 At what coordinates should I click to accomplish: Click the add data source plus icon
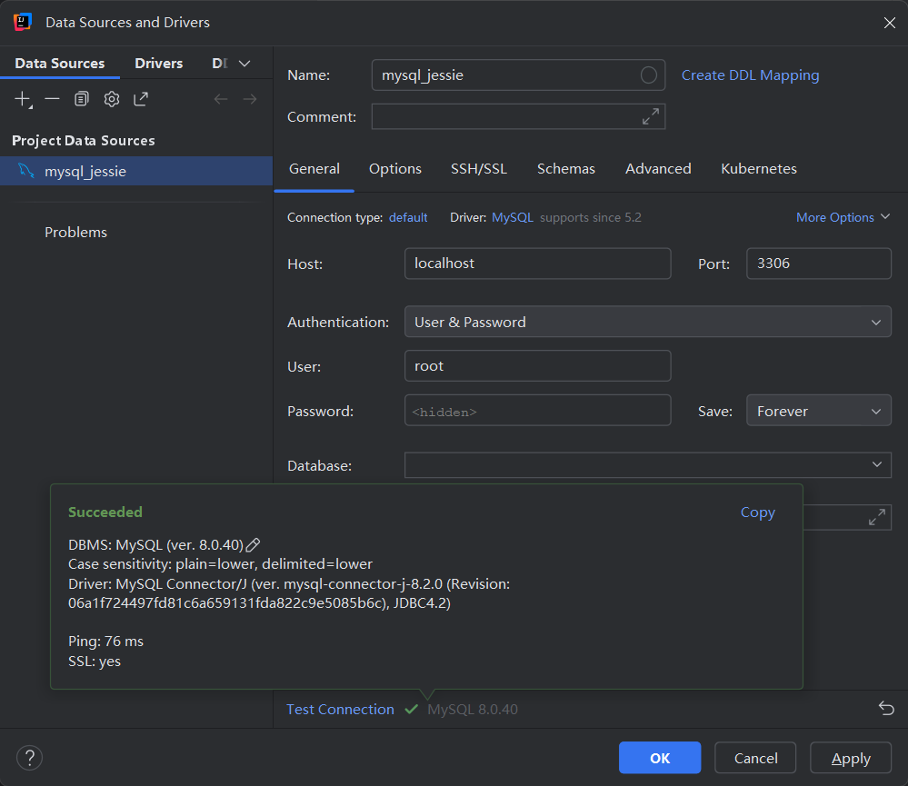tap(23, 99)
